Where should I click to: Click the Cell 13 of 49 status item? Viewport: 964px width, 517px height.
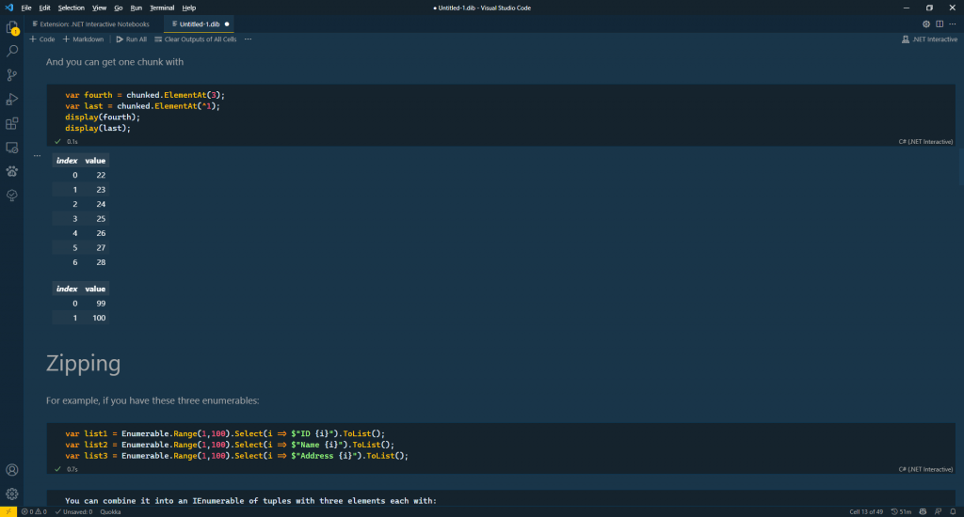[x=866, y=511]
